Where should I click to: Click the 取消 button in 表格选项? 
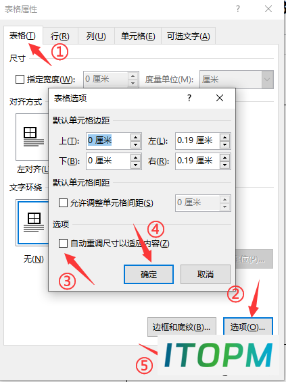tap(206, 274)
